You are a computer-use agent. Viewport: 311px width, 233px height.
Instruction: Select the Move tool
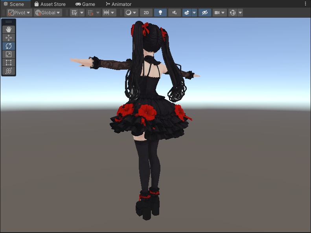click(9, 38)
